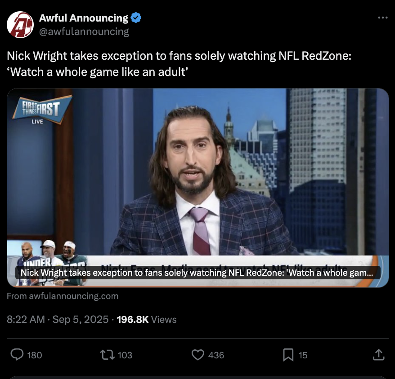
Task: Click the 436 likes count
Action: (216, 355)
